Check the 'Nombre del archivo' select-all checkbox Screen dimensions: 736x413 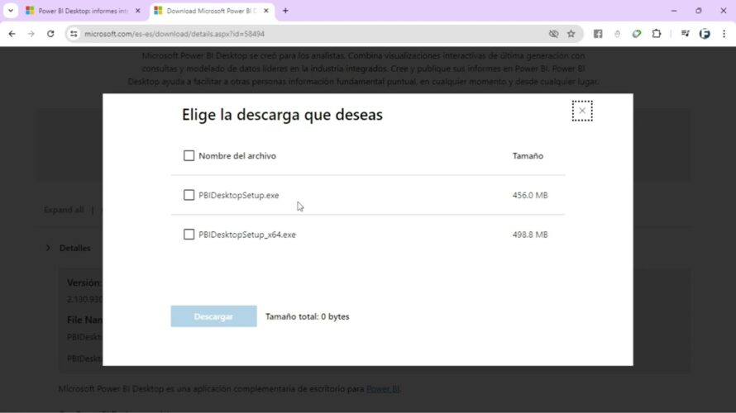pyautogui.click(x=189, y=155)
